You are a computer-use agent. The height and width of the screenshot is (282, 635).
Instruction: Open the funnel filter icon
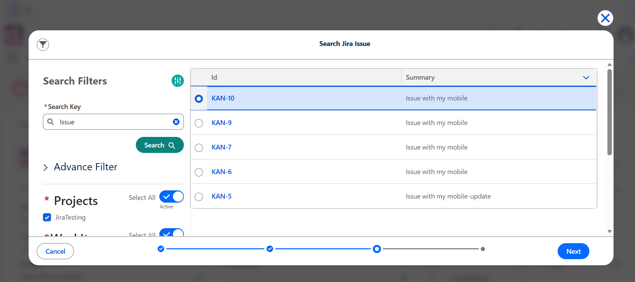coord(43,44)
